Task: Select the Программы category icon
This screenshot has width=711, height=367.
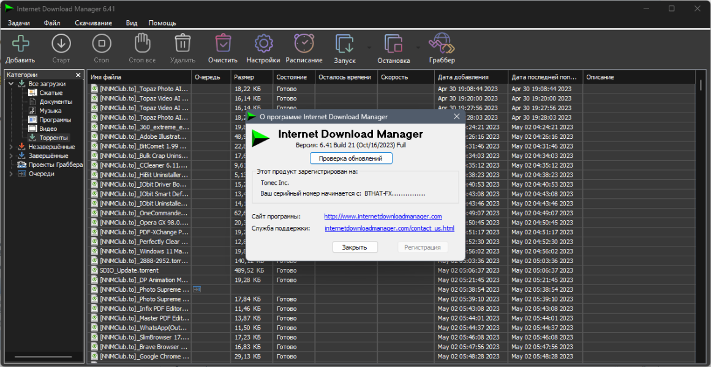Action: (x=32, y=120)
